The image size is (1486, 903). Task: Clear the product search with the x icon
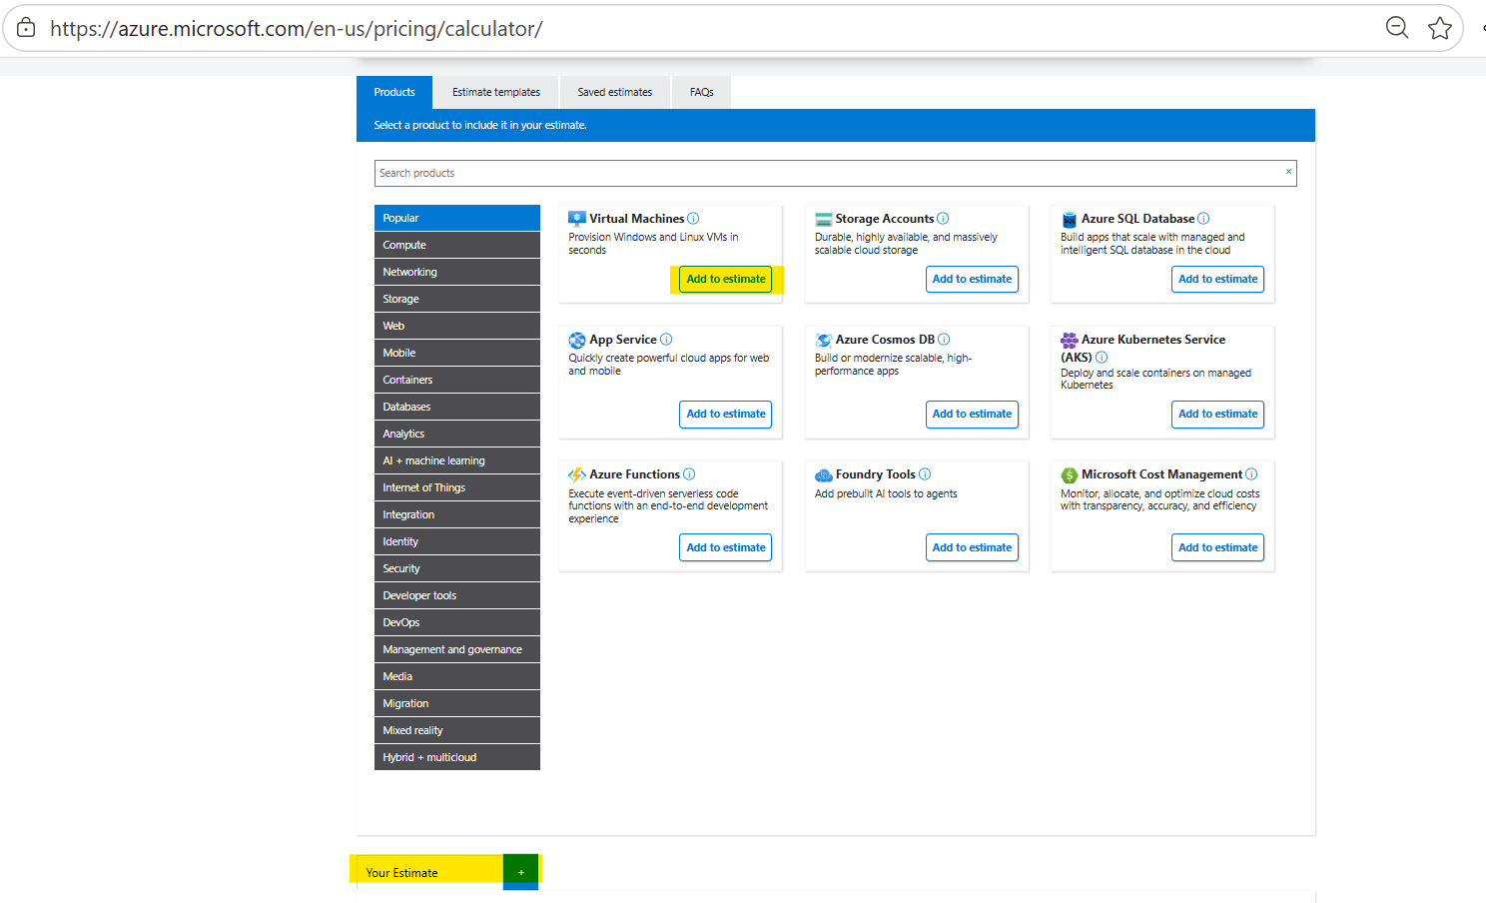tap(1288, 172)
